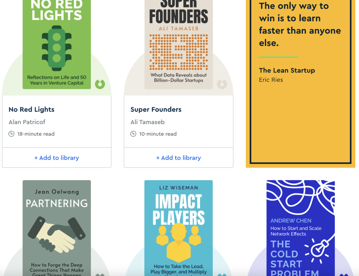The width and height of the screenshot is (359, 276).
Task: Select author name Ali Tamaseb under the card title
Action: (x=148, y=122)
